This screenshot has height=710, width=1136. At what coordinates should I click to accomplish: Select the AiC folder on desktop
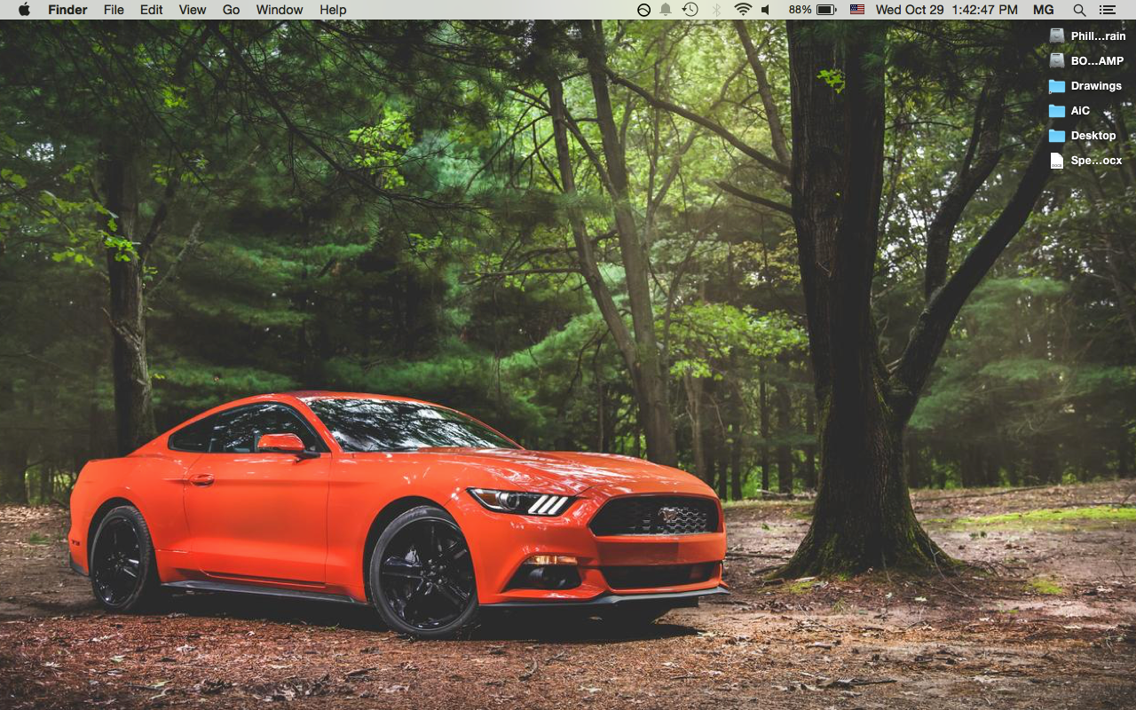coord(1069,111)
